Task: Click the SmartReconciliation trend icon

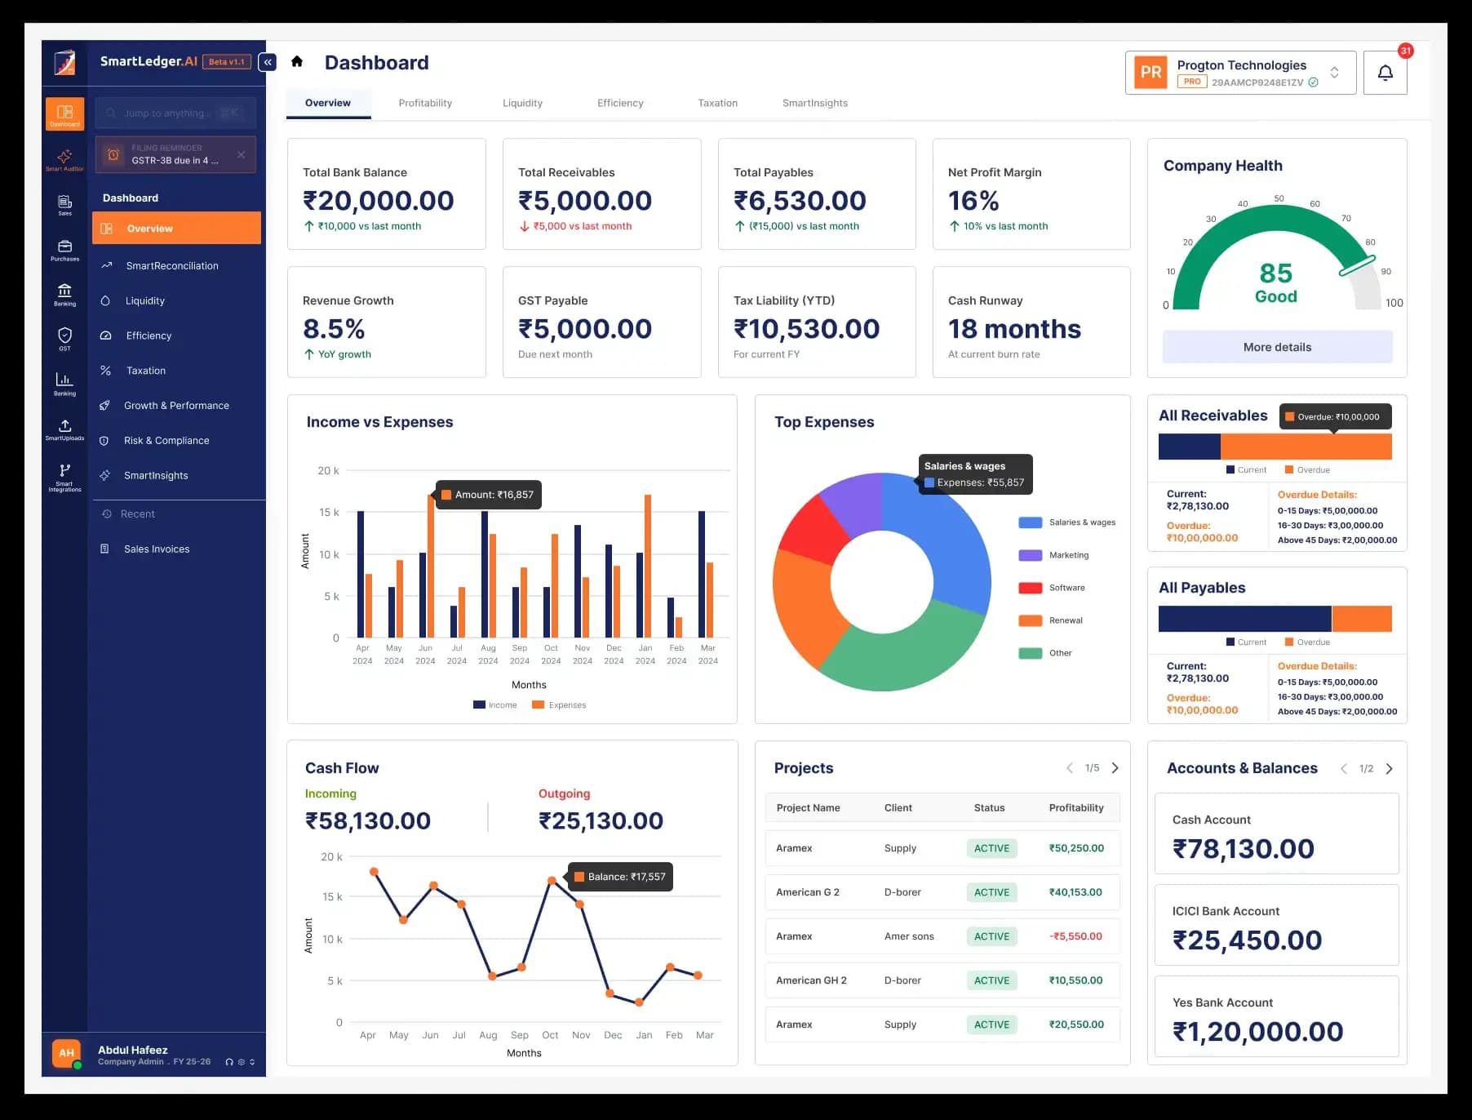Action: [106, 265]
